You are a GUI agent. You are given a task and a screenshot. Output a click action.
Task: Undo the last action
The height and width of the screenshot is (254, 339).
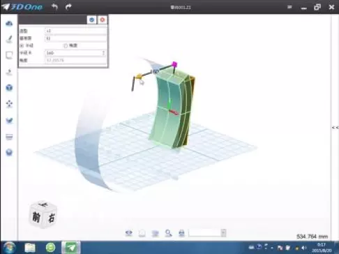pyautogui.click(x=54, y=7)
